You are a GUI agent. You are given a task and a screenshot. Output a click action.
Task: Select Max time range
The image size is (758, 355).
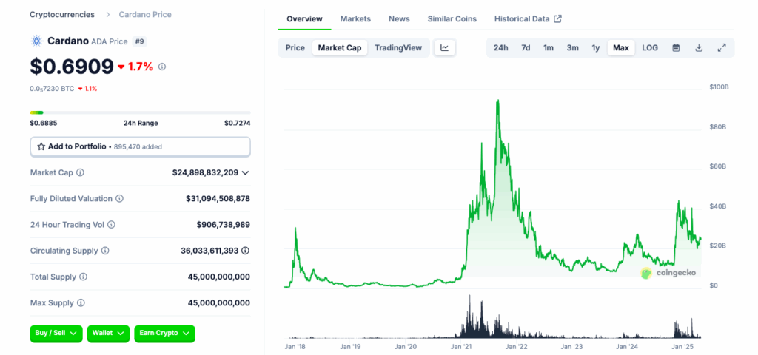click(621, 48)
